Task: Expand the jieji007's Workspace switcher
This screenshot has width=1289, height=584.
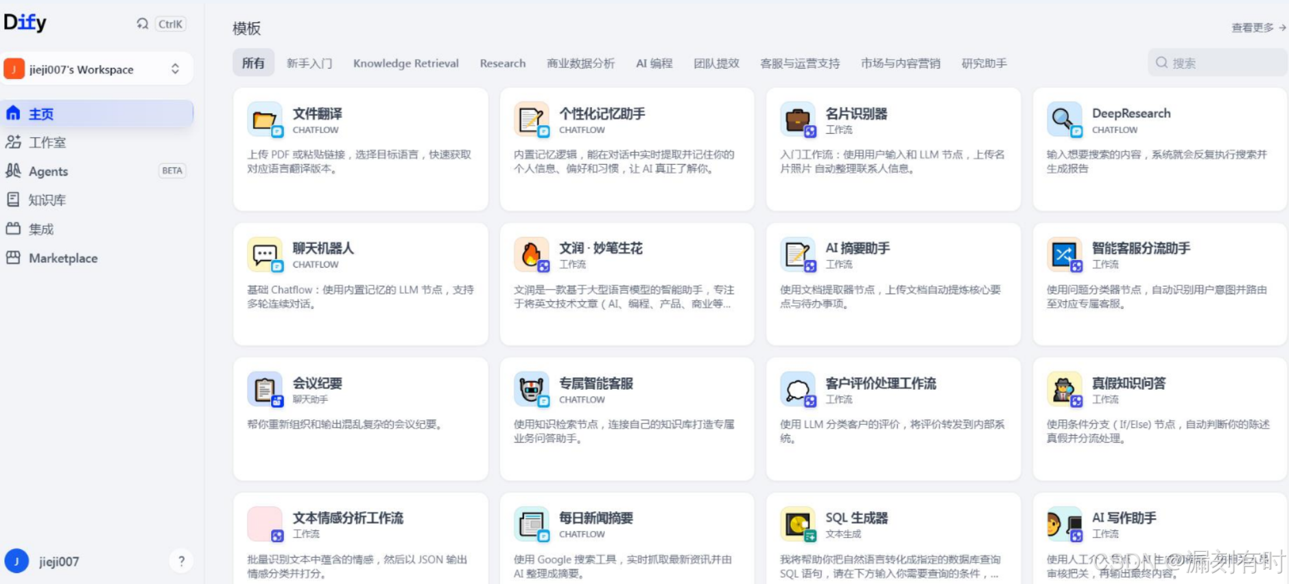Action: (97, 69)
